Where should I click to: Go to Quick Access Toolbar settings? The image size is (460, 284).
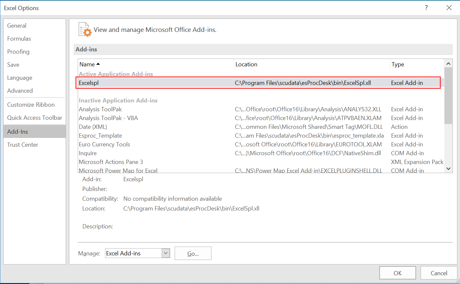[x=34, y=118]
